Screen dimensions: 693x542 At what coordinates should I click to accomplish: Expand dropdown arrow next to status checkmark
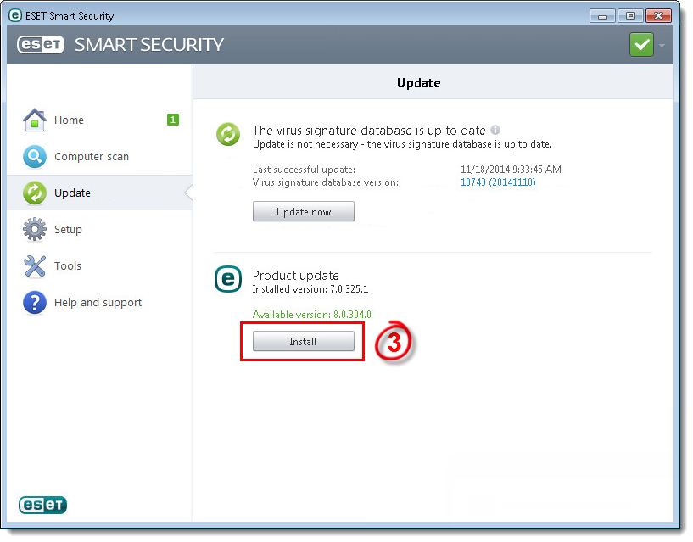tap(662, 46)
